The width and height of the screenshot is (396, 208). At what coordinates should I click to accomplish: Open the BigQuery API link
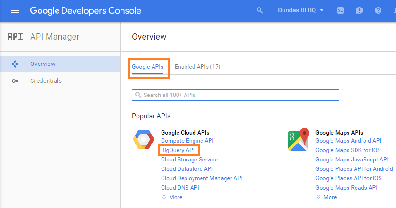[178, 150]
